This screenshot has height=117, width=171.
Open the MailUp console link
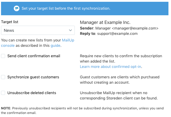click(x=68, y=40)
